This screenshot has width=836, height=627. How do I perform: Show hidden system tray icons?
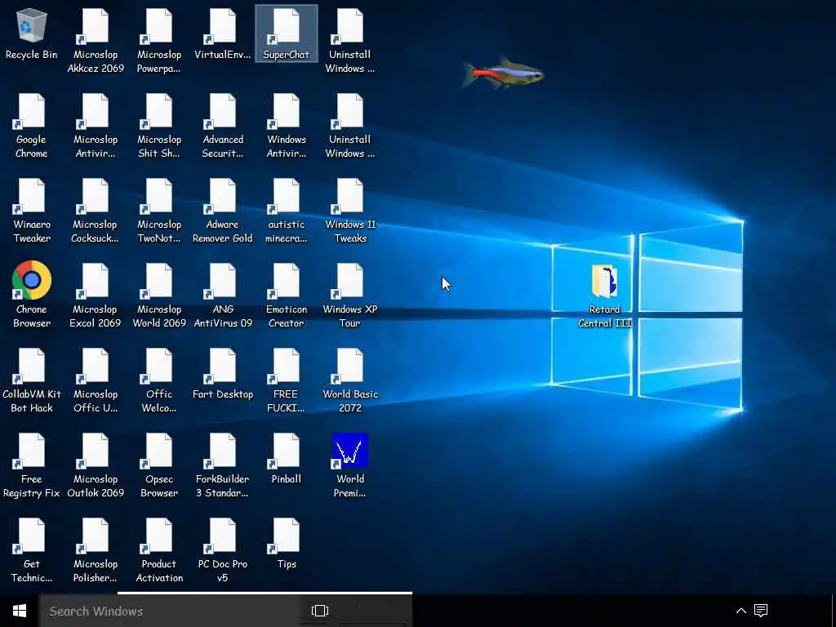pyautogui.click(x=741, y=611)
